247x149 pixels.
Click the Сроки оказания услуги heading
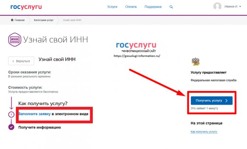click(29, 72)
